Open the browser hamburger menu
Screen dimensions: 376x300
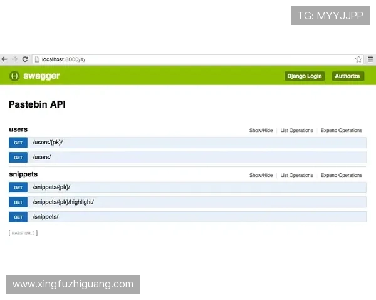(370, 59)
